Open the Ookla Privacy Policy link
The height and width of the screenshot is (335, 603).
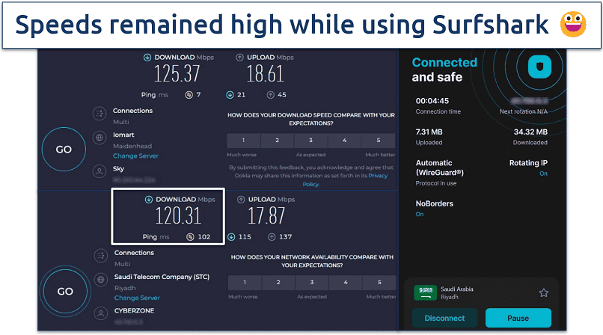pyautogui.click(x=345, y=179)
